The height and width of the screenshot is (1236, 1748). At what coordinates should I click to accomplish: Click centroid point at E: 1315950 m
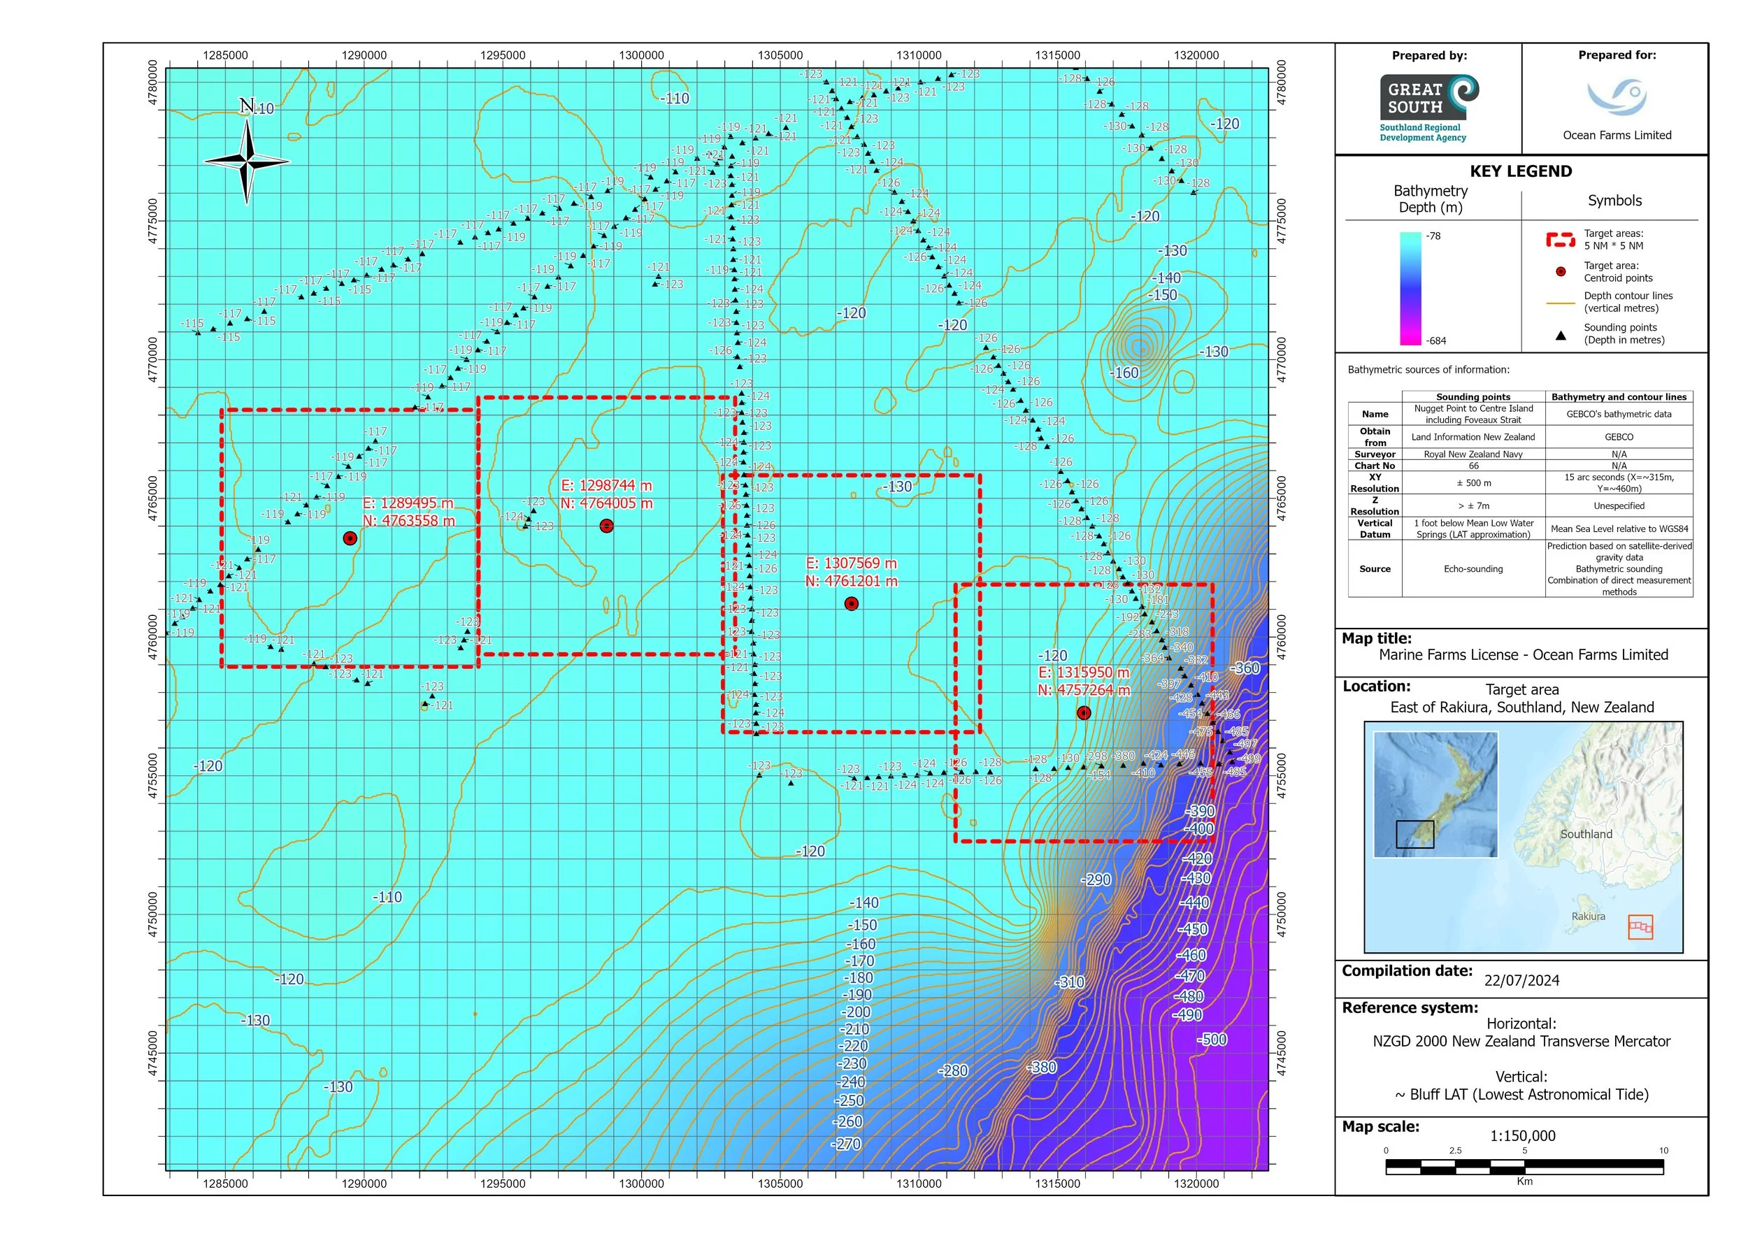point(1083,713)
